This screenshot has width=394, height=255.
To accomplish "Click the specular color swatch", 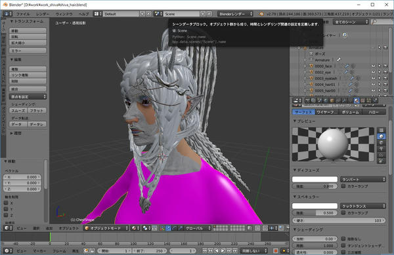I will pos(315,206).
